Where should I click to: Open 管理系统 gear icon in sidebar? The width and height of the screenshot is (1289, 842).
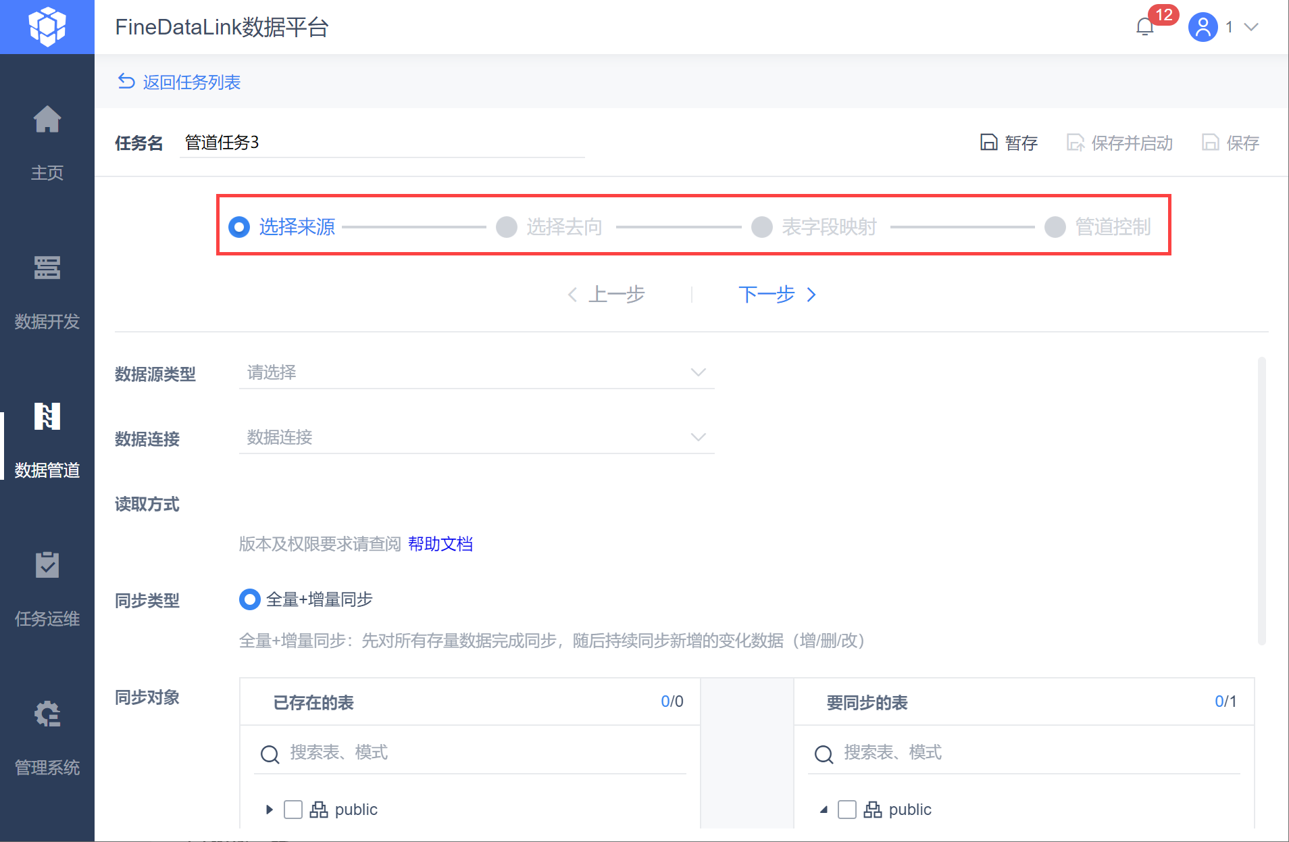click(47, 714)
